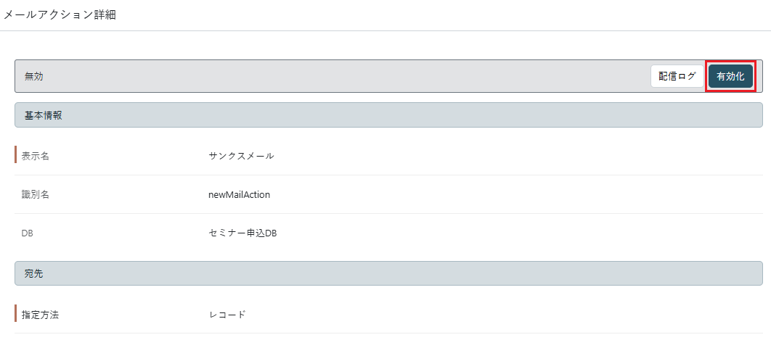Select the レコード value text
The height and width of the screenshot is (340, 771).
tap(227, 315)
